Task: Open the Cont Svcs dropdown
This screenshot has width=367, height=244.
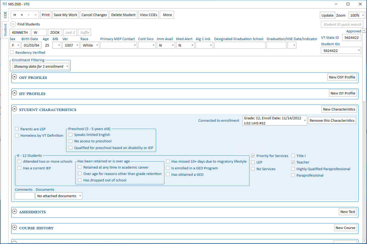Action: 147,45
